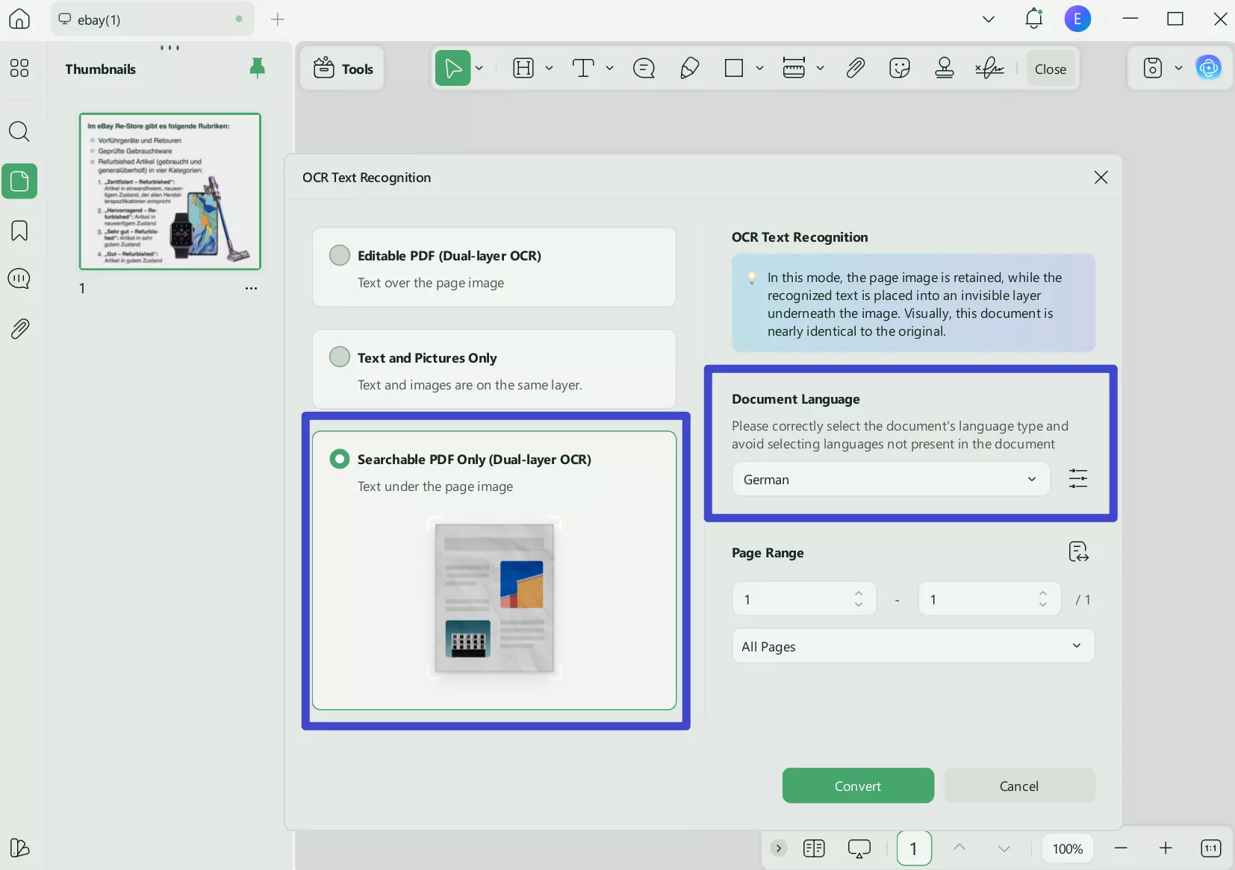This screenshot has width=1235, height=870.
Task: Choose the pencil drawing tool
Action: tap(689, 69)
